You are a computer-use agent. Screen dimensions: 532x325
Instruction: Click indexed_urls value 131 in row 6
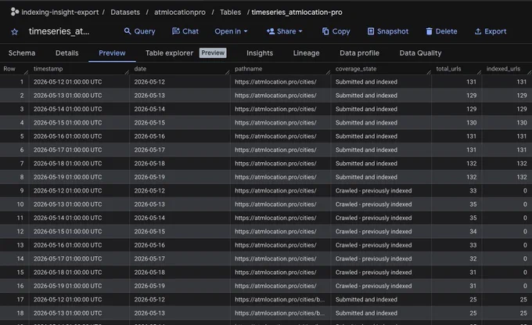click(x=522, y=150)
